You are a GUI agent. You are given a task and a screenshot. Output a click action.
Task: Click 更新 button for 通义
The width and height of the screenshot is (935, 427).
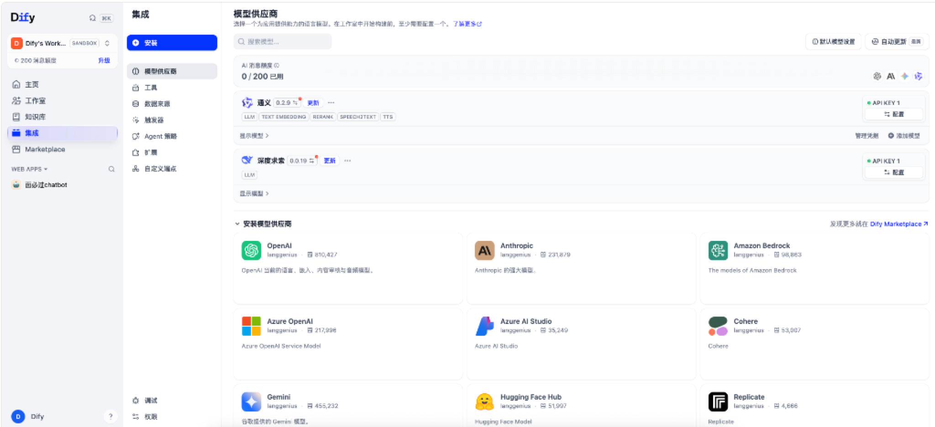tap(313, 103)
